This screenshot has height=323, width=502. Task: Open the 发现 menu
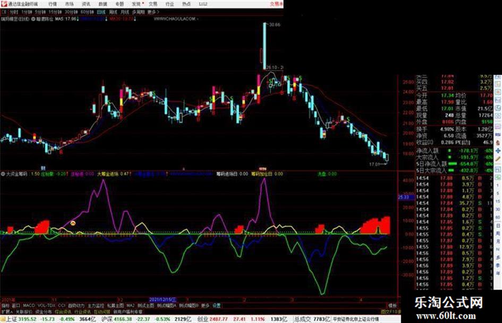137,4
